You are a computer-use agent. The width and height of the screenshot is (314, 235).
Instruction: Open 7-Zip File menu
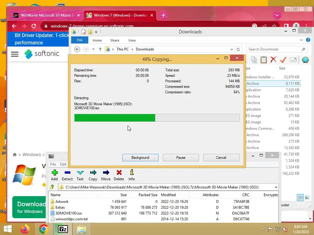[x=53, y=164]
